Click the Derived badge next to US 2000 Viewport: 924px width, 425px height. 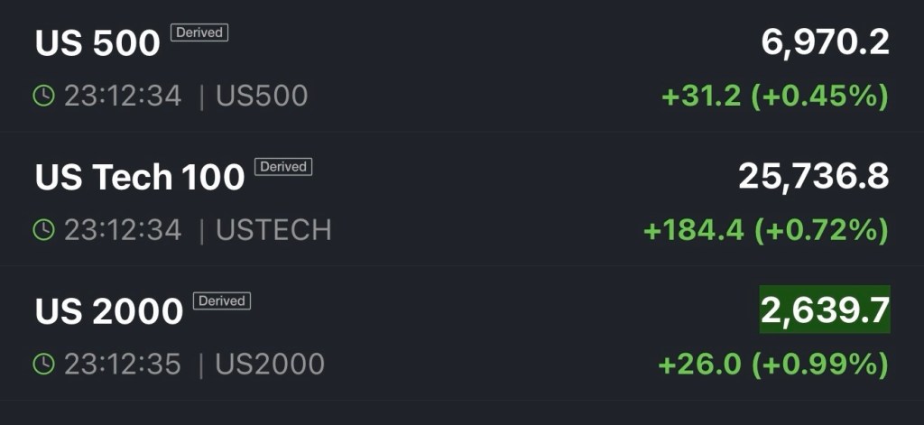(x=221, y=301)
